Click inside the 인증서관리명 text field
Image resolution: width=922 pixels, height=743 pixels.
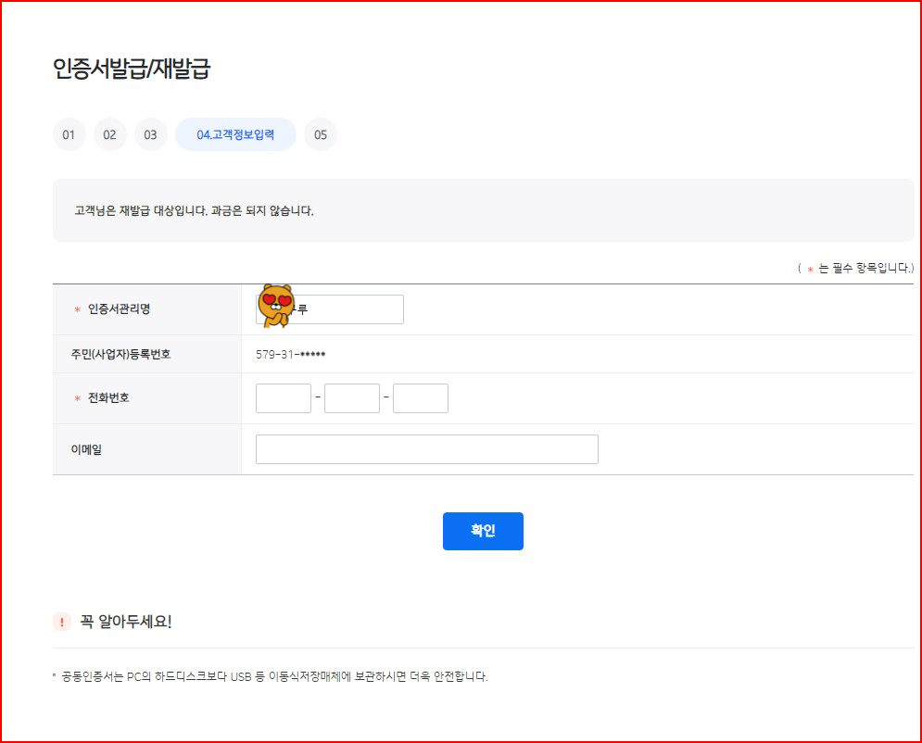pyautogui.click(x=361, y=309)
